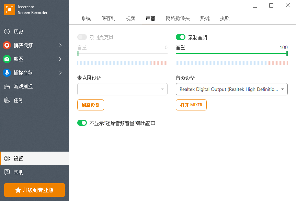Disable the Record Audio (录制音频) switch

tap(181, 37)
